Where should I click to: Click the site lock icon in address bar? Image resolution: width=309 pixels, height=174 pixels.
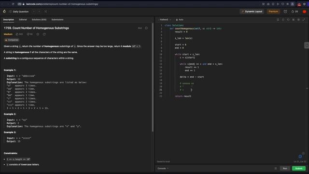23,4
